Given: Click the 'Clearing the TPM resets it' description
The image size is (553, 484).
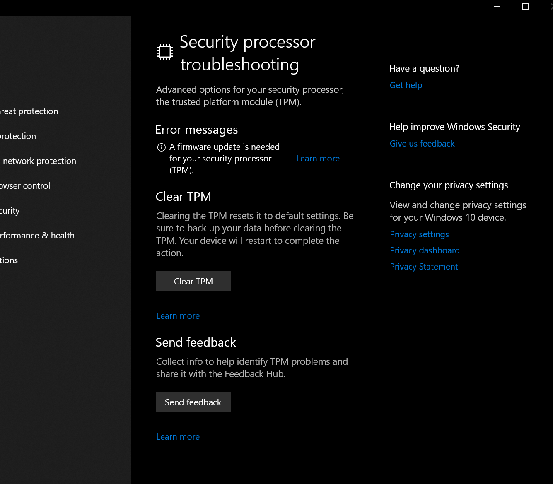Looking at the screenshot, I should coord(255,234).
